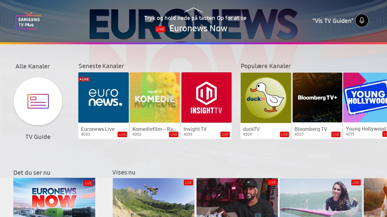
Task: Click the Euronews Now link in banner
Action: pos(199,28)
